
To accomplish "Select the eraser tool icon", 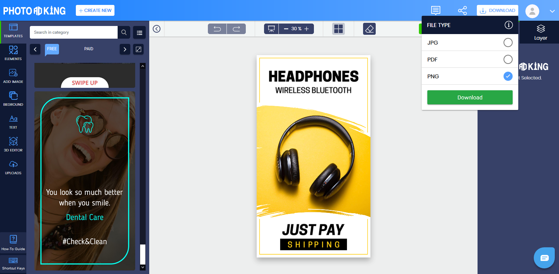I will click(x=369, y=29).
